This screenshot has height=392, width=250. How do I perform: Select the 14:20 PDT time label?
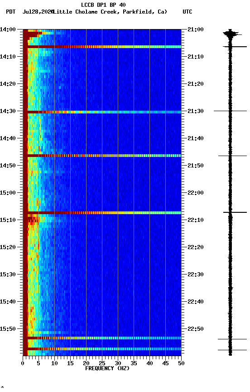(8, 84)
